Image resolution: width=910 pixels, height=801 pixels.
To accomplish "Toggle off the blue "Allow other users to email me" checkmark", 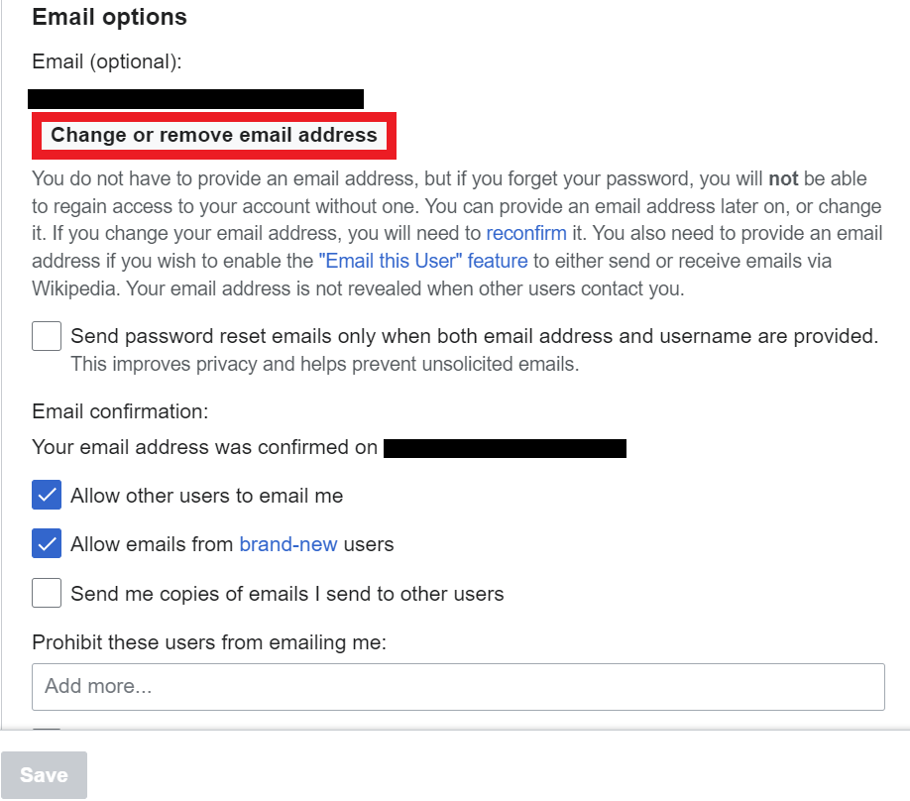I will [x=46, y=495].
